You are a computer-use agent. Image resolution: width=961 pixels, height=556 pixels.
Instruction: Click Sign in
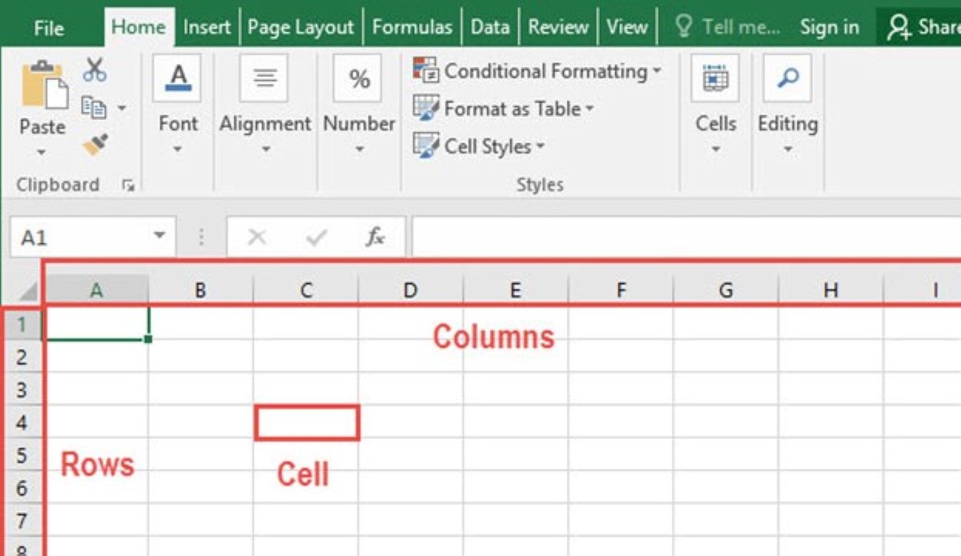(x=829, y=26)
